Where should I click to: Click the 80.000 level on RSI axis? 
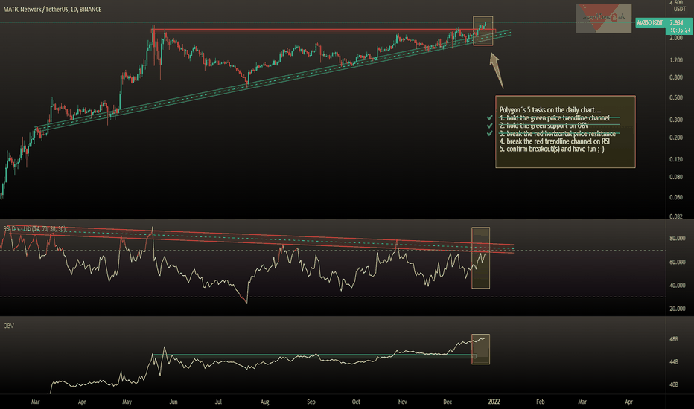[677, 238]
